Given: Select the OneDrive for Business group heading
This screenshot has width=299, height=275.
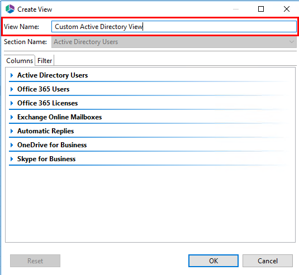Looking at the screenshot, I should click(x=52, y=145).
